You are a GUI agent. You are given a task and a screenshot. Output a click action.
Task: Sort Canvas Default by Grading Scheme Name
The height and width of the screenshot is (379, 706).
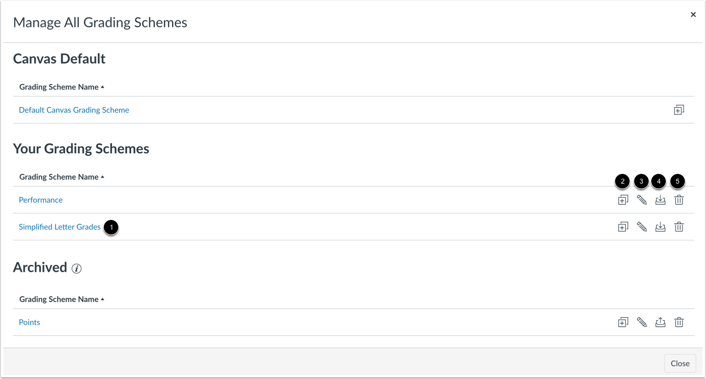click(62, 87)
